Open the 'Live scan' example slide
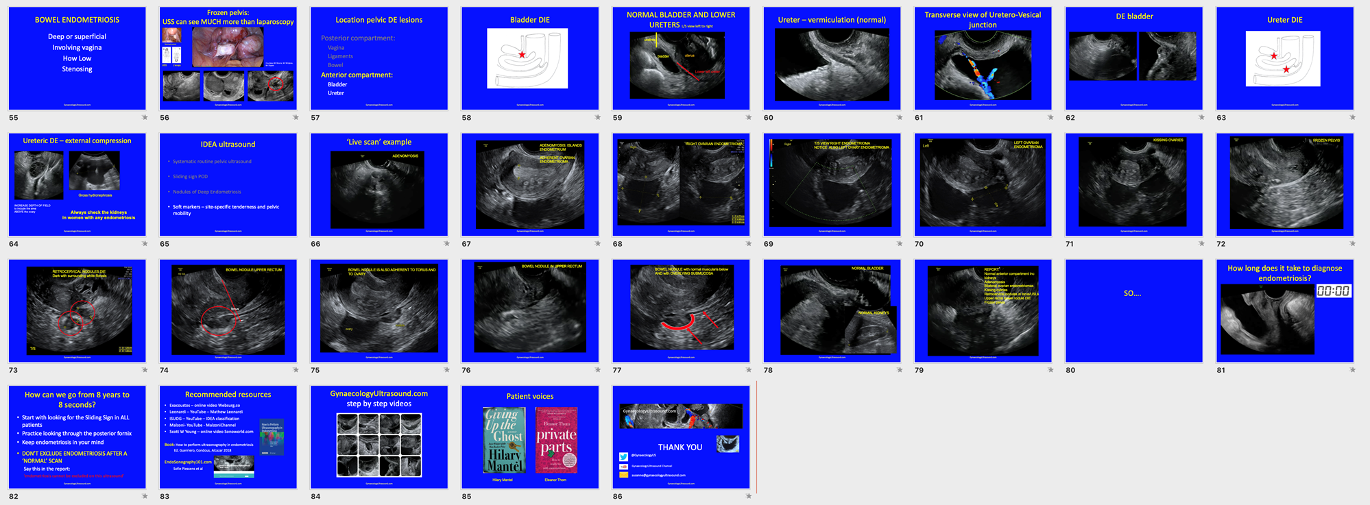Screen dimensions: 1370x505 (x=379, y=184)
